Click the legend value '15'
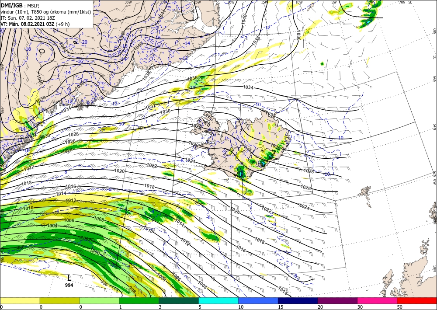Viewport: 437px width, 310px height. click(x=281, y=307)
